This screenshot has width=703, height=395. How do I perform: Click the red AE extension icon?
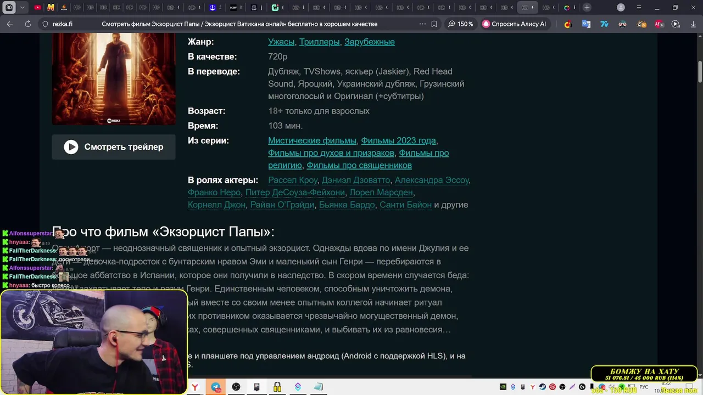[659, 24]
